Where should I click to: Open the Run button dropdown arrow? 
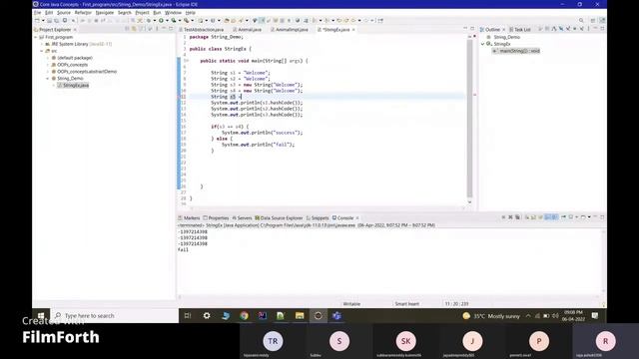pyautogui.click(x=167, y=20)
